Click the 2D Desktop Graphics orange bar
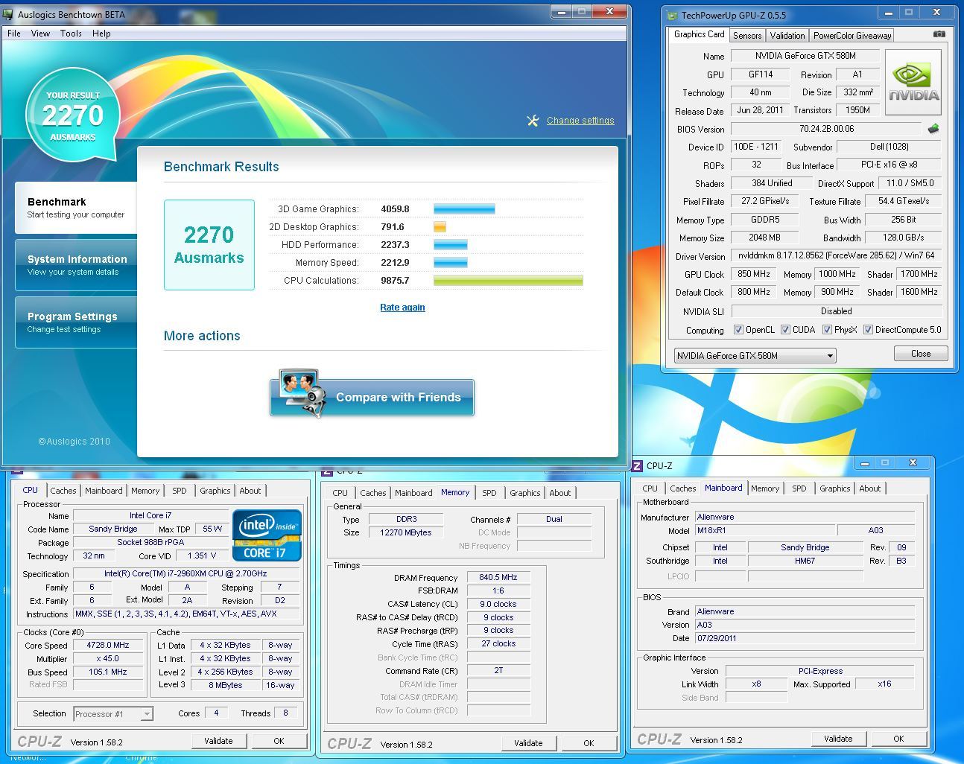The width and height of the screenshot is (964, 764). (x=440, y=227)
